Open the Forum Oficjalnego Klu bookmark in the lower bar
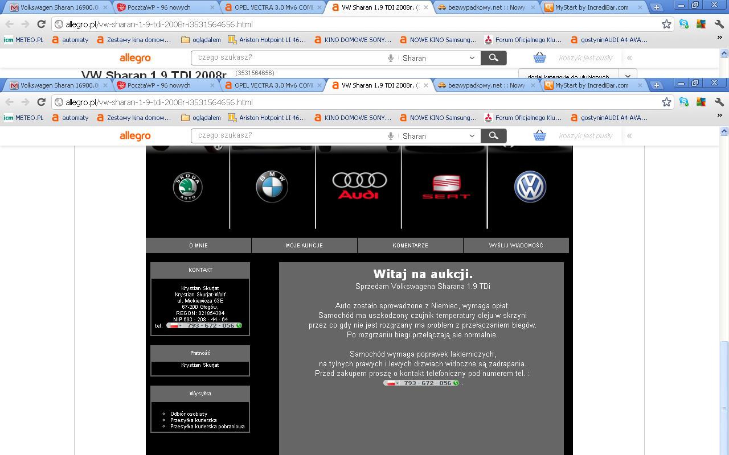Viewport: 729px width, 455px height. tap(523, 118)
